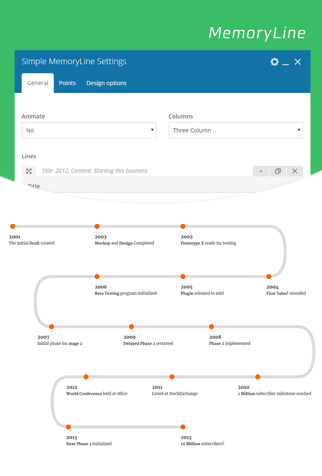Open the Points tab

[67, 83]
